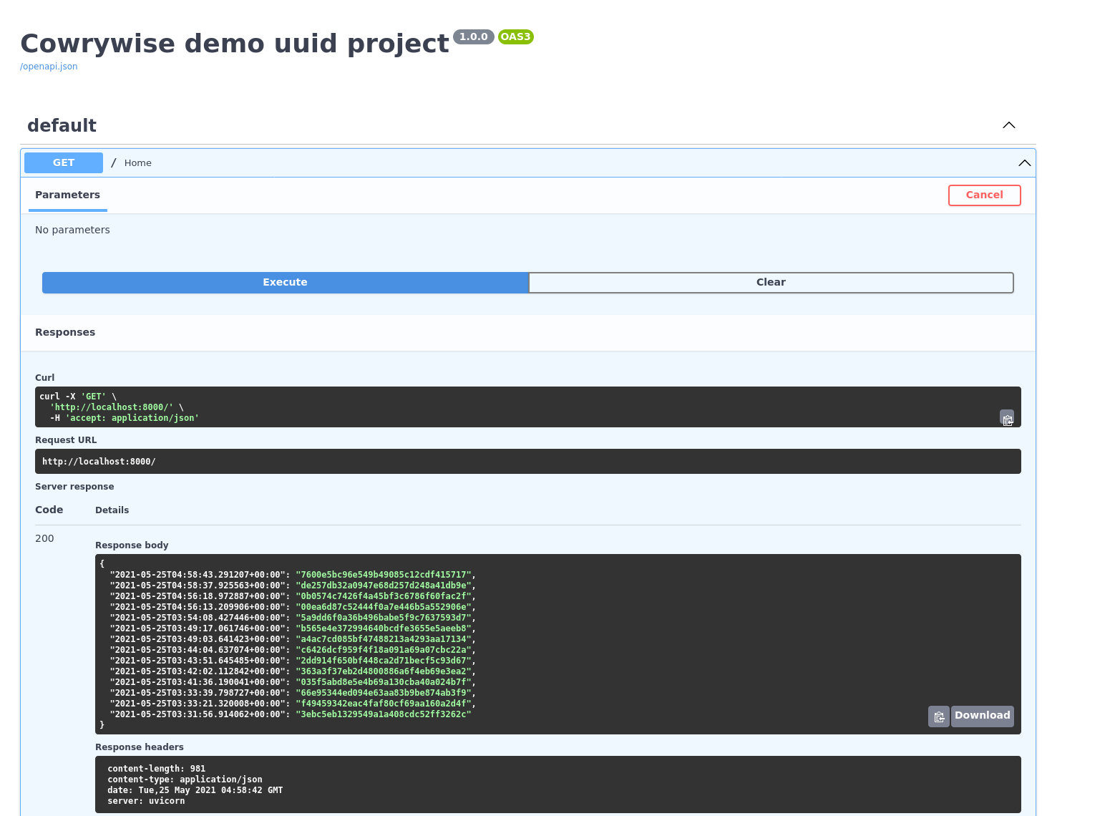Click the content-type: application/json header
This screenshot has height=816, width=1115.
pyautogui.click(x=185, y=779)
